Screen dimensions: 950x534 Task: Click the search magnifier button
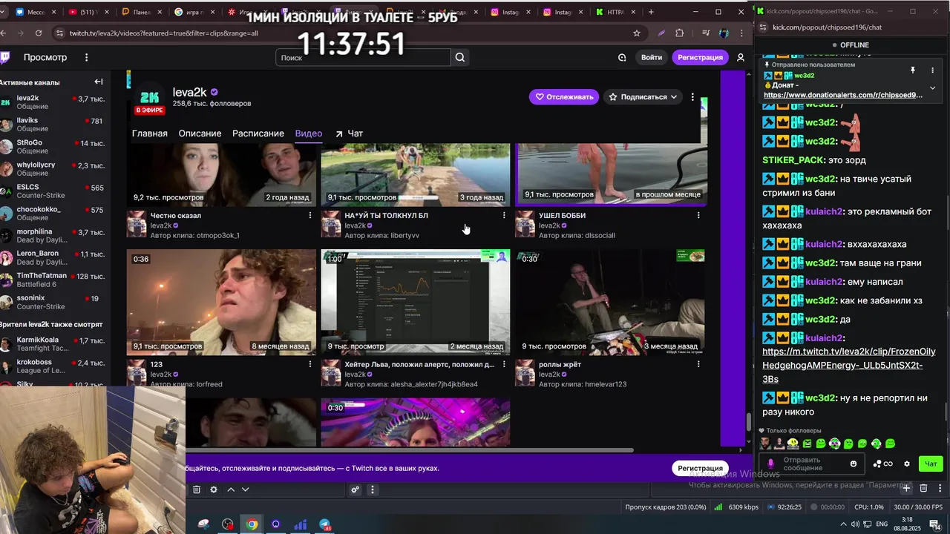(x=460, y=57)
